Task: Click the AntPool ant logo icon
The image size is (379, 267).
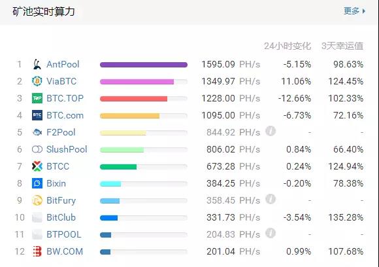Action: pyautogui.click(x=37, y=64)
